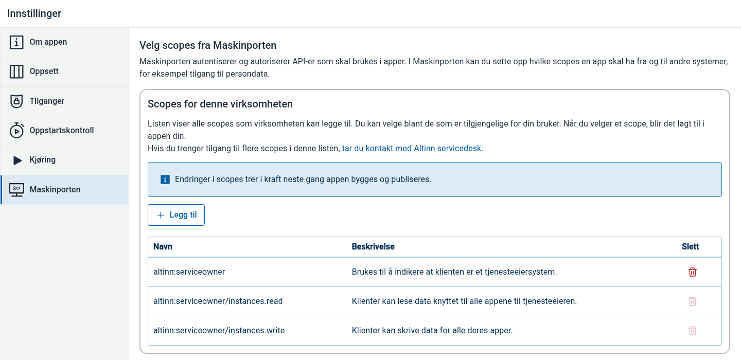The height and width of the screenshot is (360, 741).
Task: Click description 'Klienter kan lese data knyttet'
Action: click(x=464, y=301)
